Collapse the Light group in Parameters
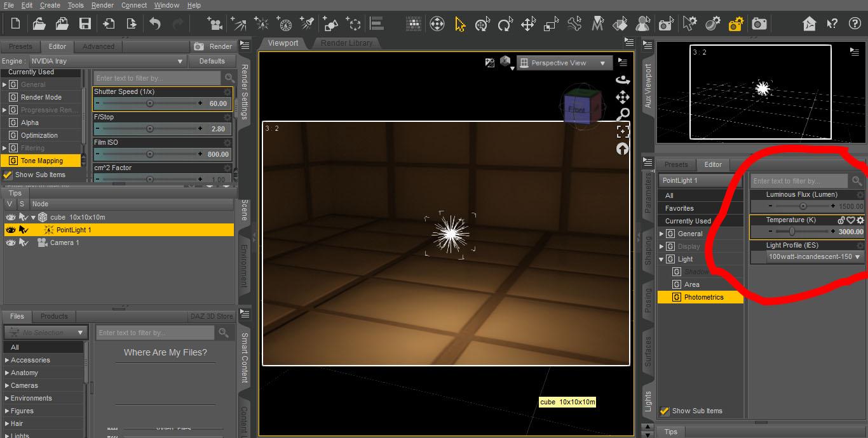Image resolution: width=868 pixels, height=438 pixels. pyautogui.click(x=661, y=259)
